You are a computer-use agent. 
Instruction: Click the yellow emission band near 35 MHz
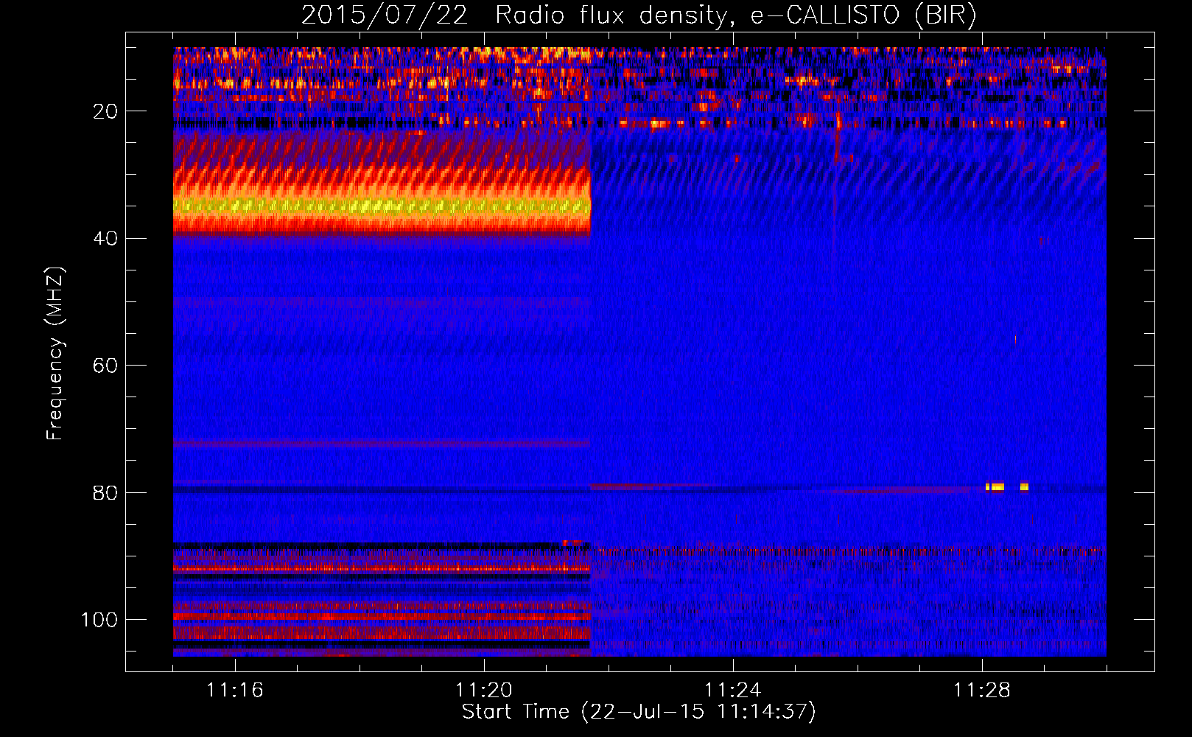[x=382, y=206]
